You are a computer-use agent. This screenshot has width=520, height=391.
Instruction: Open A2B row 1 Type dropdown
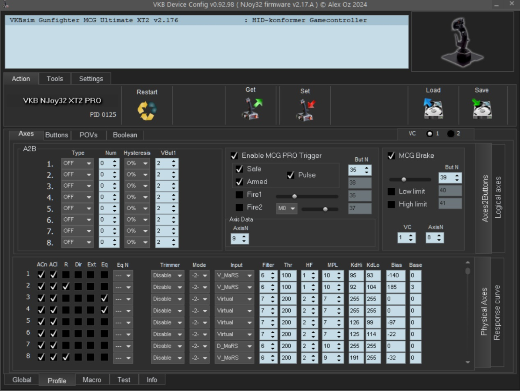click(77, 163)
